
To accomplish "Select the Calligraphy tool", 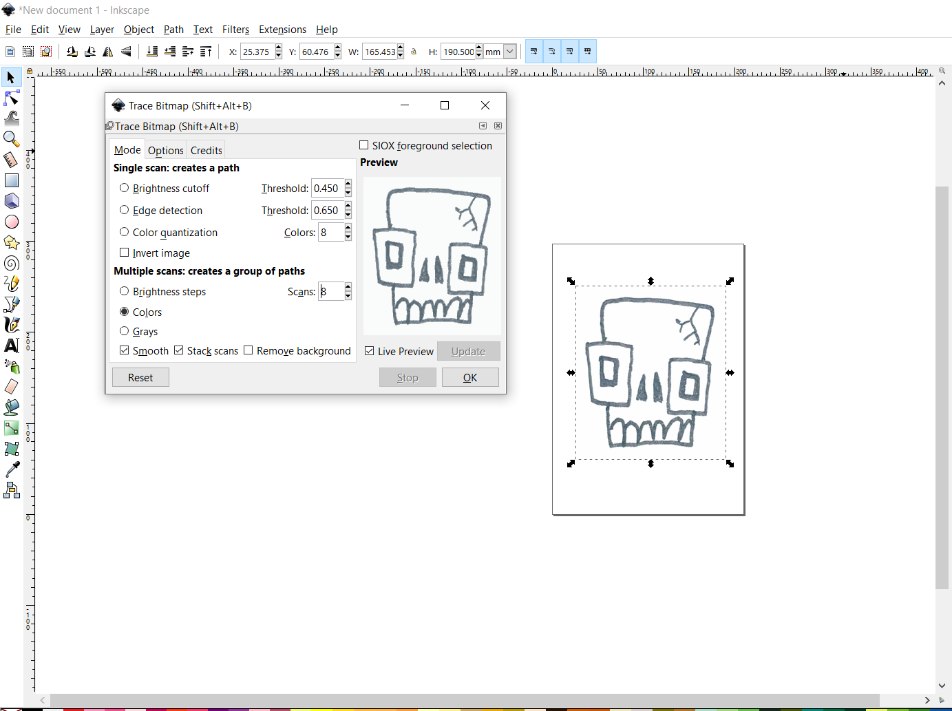I will tap(11, 325).
